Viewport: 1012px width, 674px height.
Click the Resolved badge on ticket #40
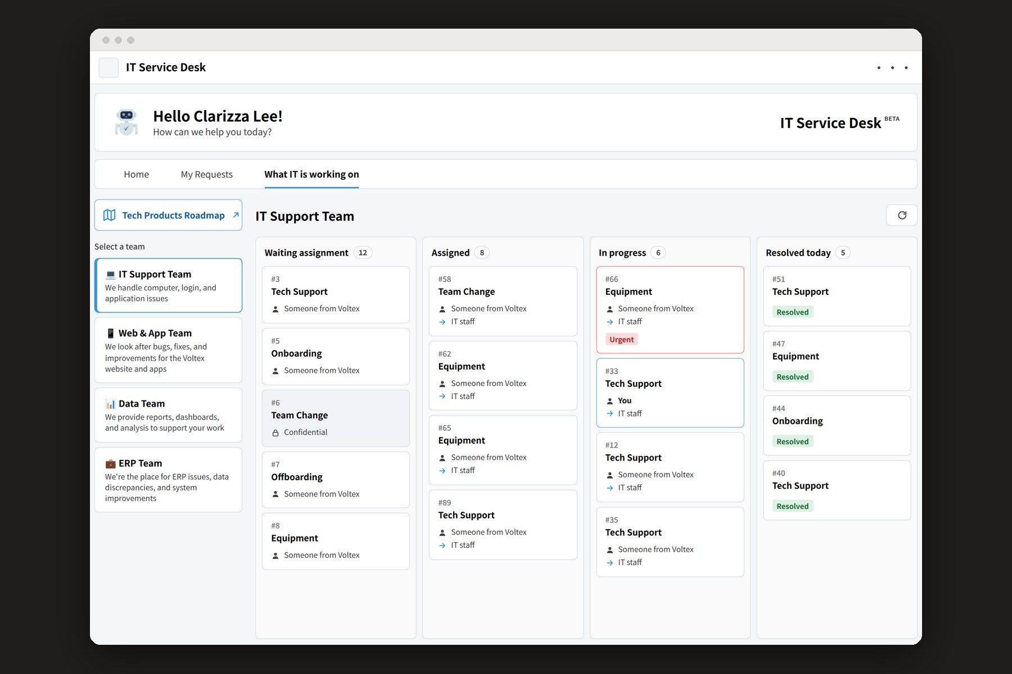(792, 507)
